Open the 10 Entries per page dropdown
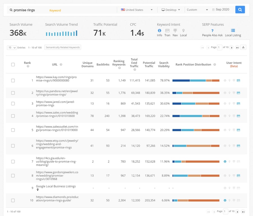This screenshot has height=216, width=253. tap(12, 47)
